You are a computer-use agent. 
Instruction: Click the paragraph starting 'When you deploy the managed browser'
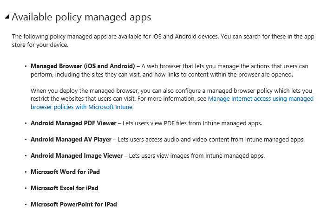(172, 99)
